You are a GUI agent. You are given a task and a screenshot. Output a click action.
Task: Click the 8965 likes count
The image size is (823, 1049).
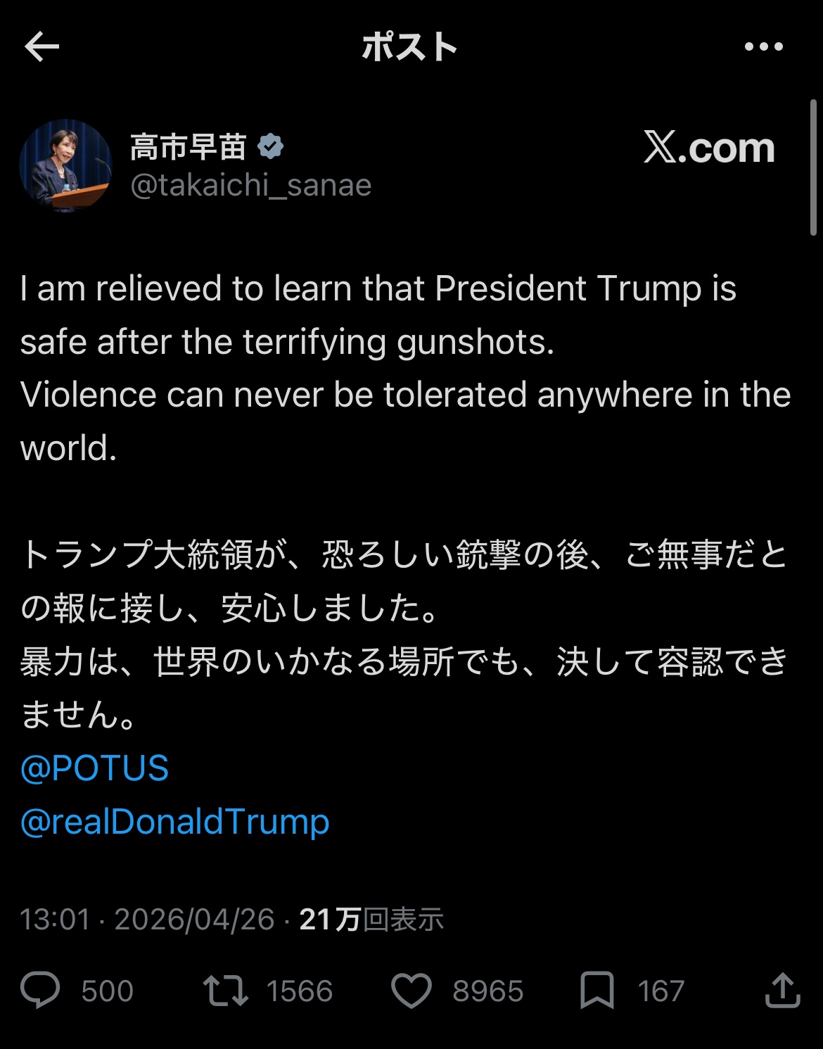click(x=488, y=991)
